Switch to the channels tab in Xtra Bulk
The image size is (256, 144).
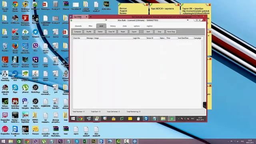point(78,26)
